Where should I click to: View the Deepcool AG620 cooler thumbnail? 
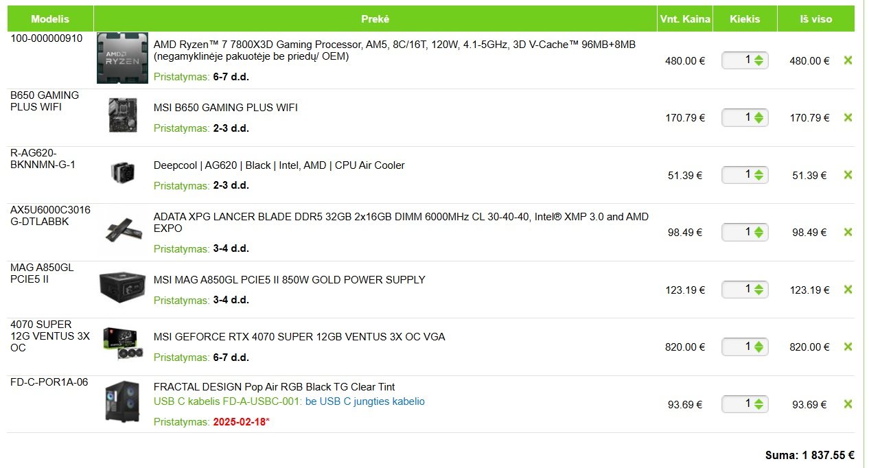tap(121, 172)
